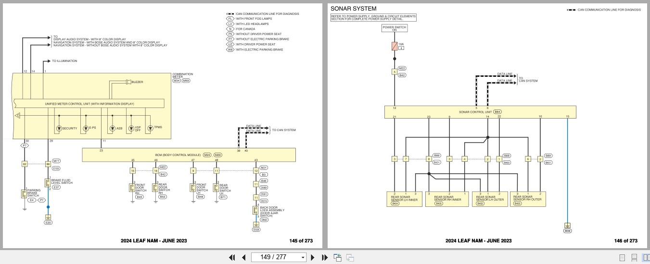Switch to continuous scrolling view
Viewport: 650px width, 264px height.
click(x=634, y=258)
